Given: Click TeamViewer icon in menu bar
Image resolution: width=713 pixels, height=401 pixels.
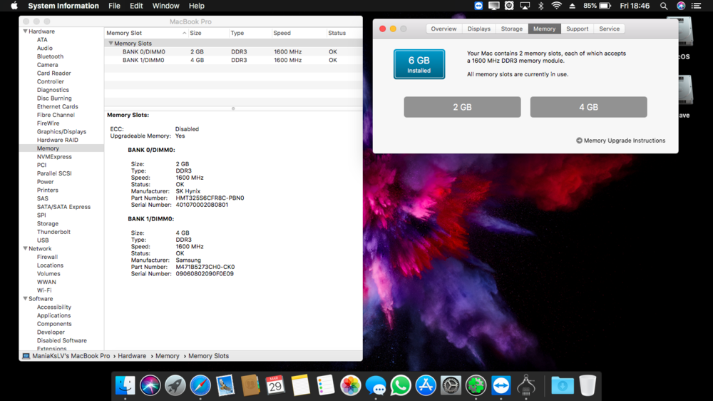Looking at the screenshot, I should point(478,6).
